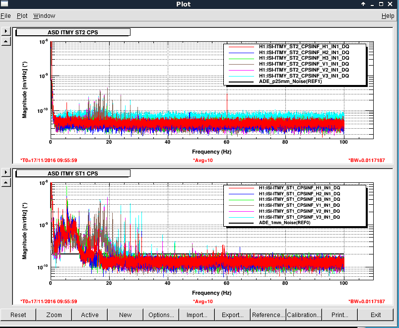Select the ASD ITMY ST2 CPS plot title
Screen dimensions: 399x328
tap(73, 32)
